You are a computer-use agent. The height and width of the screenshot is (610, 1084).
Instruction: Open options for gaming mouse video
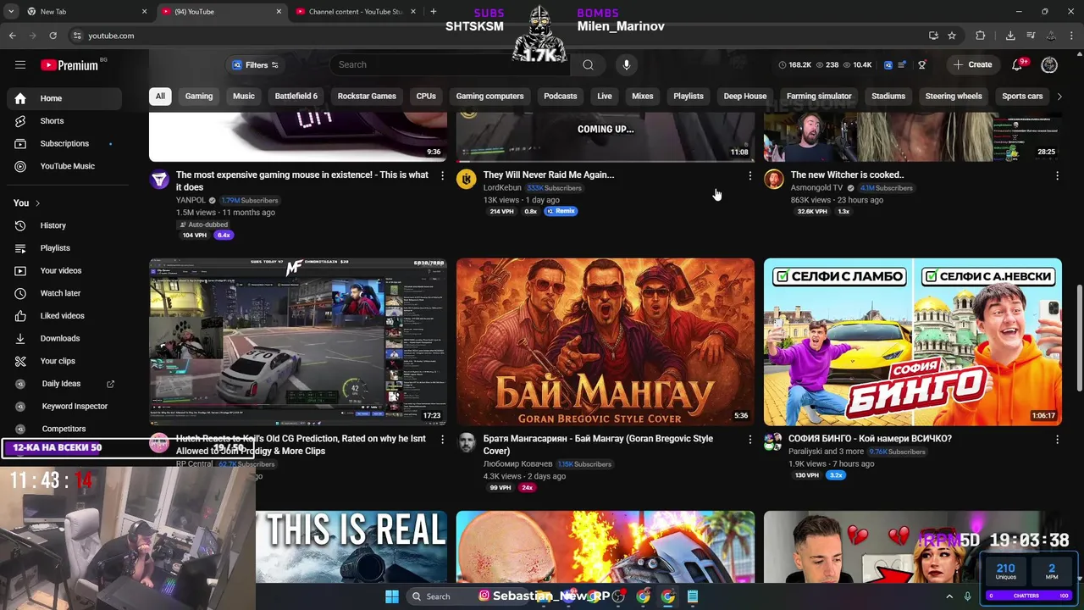pos(442,175)
